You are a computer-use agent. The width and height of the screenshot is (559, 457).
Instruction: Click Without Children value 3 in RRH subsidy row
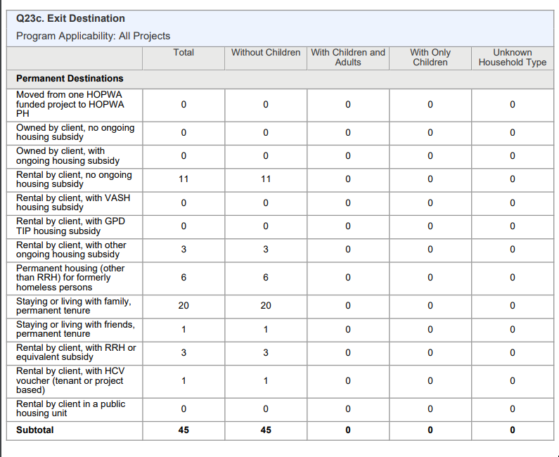(x=266, y=352)
